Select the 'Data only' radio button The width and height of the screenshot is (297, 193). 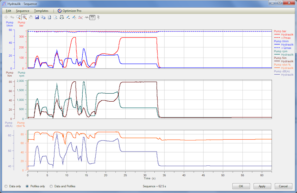tap(6, 186)
